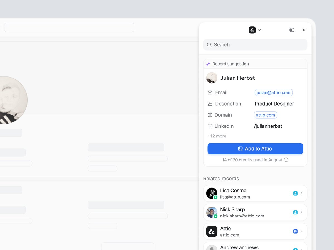
Task: Focus the Search field
Action: (255, 45)
